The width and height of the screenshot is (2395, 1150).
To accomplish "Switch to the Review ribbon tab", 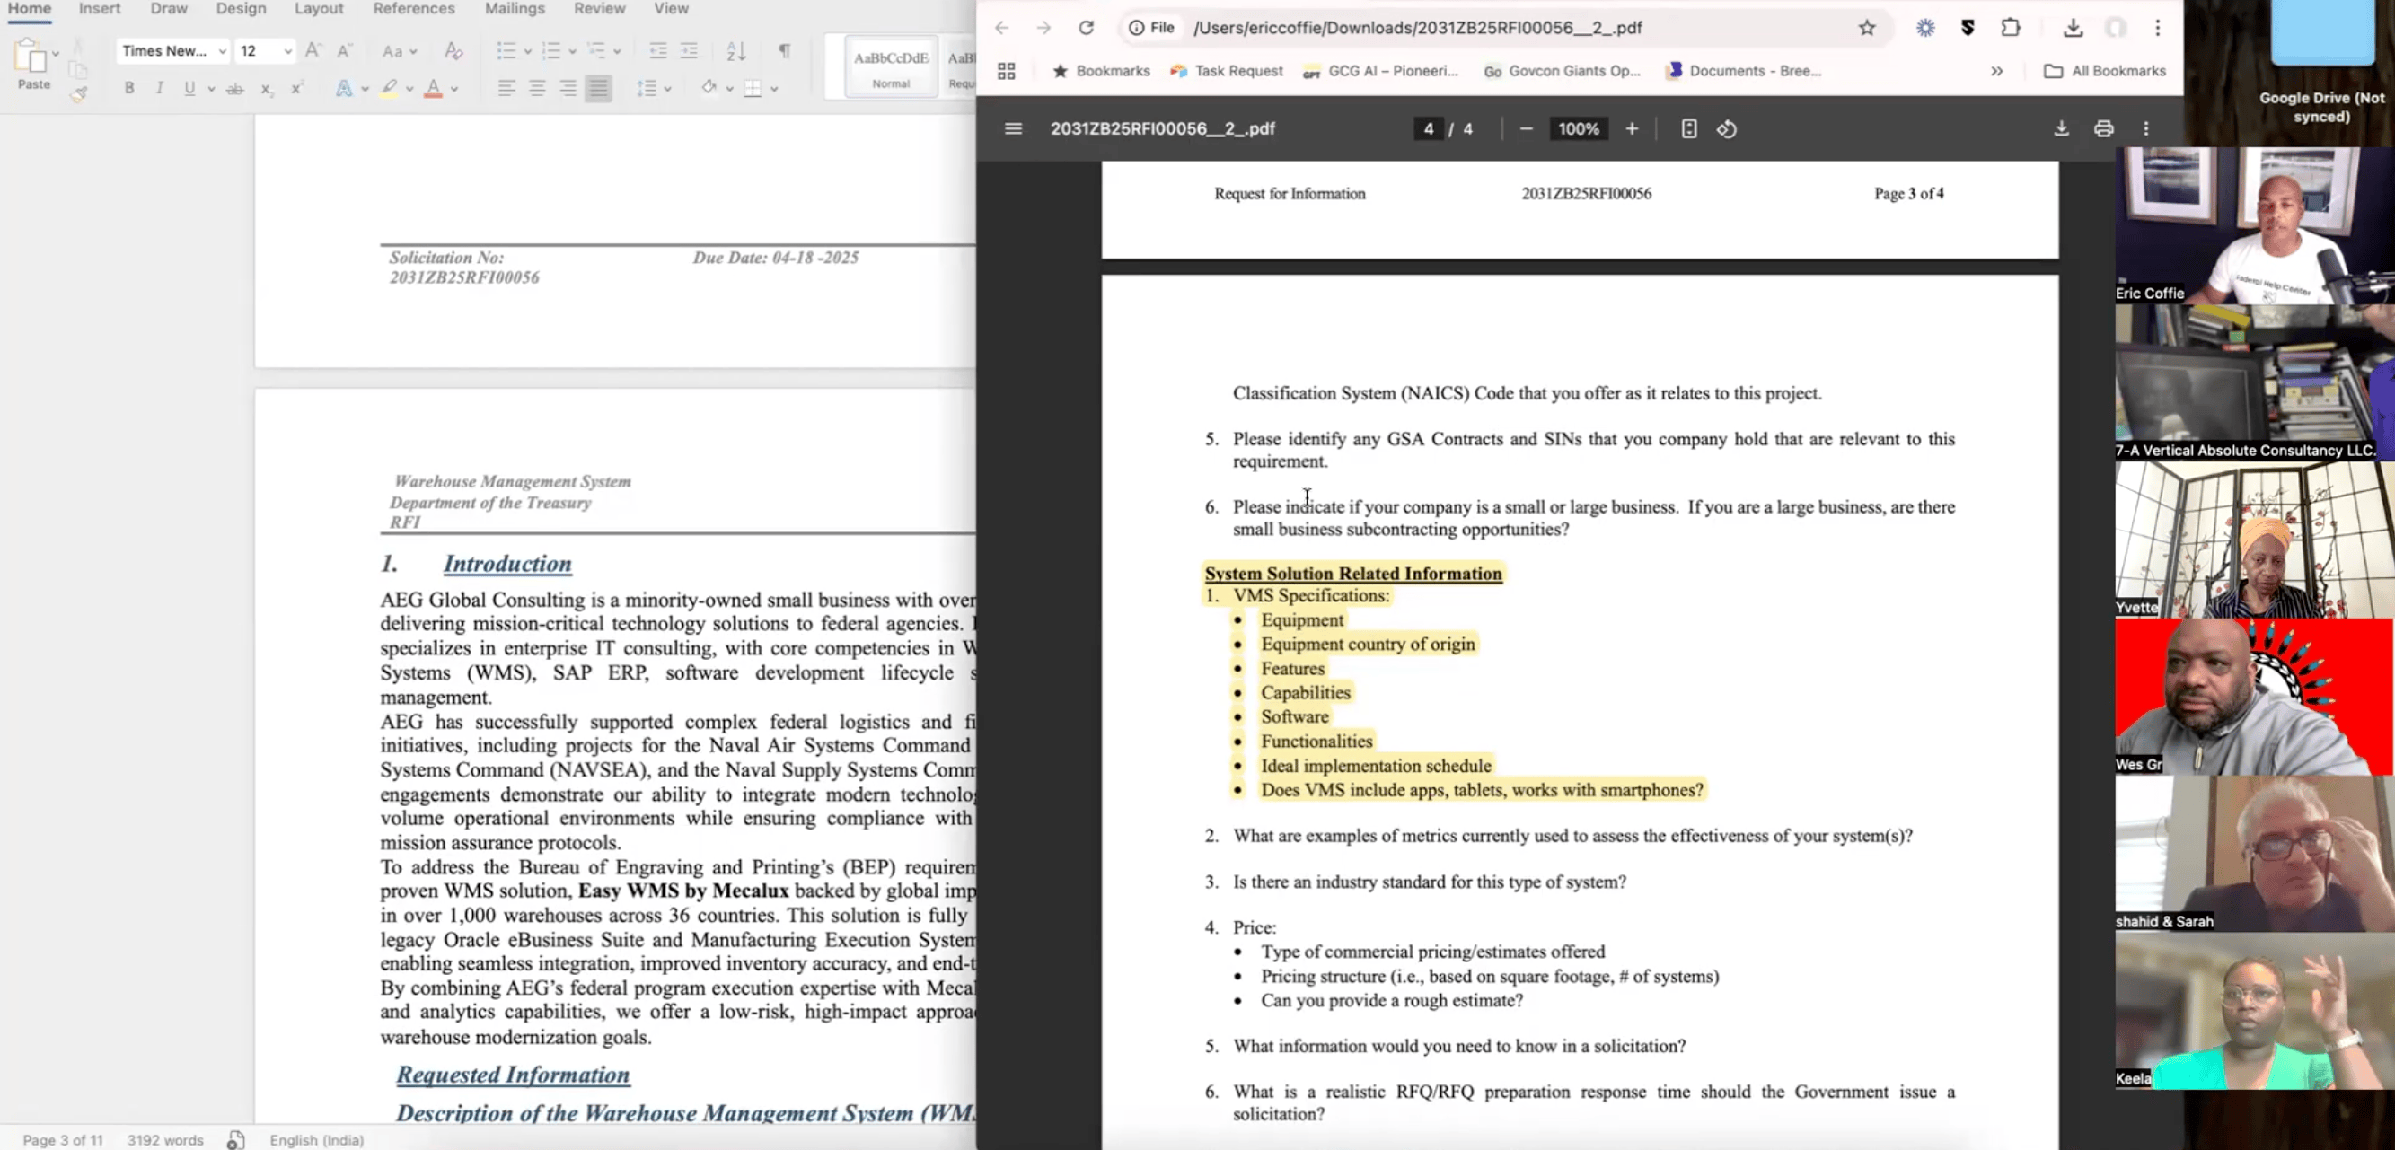I will [600, 9].
